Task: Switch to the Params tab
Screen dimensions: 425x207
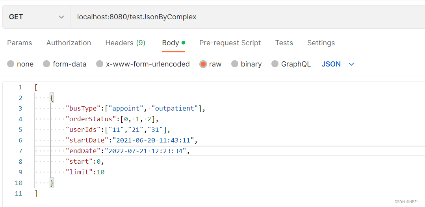Action: (19, 43)
